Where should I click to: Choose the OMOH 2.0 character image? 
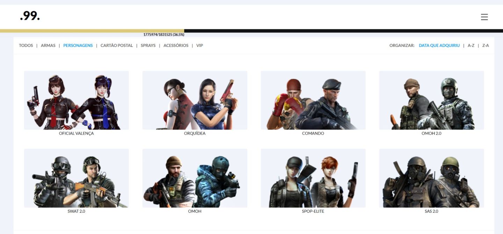pos(432,100)
